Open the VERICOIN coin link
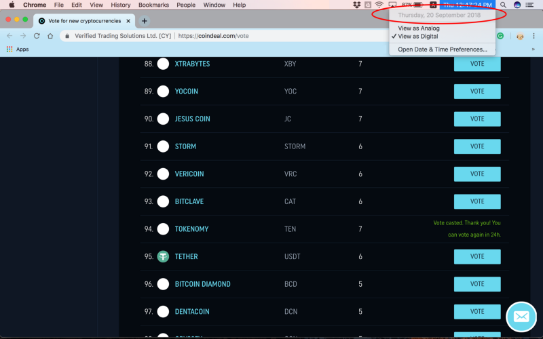543x339 pixels. point(189,174)
